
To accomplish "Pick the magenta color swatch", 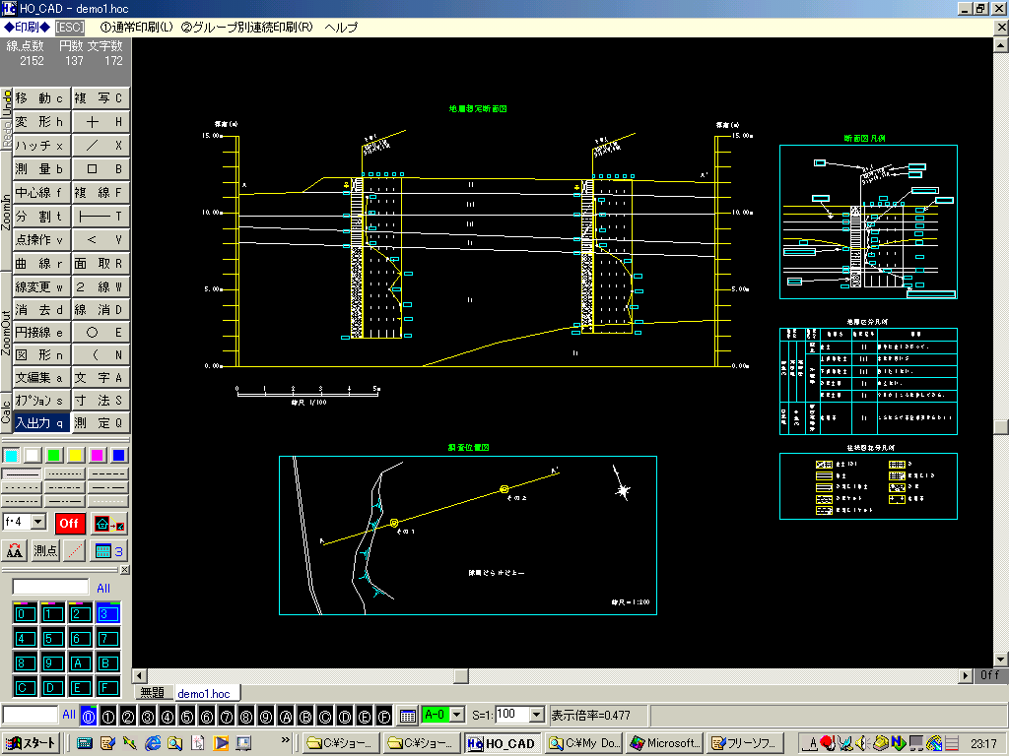I will 98,456.
